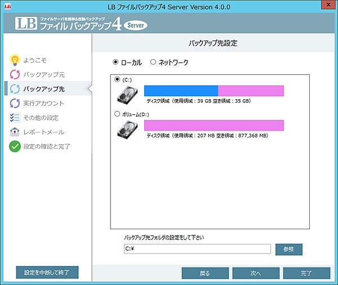This screenshot has width=338, height=285.
Task: Click the C: drive usage bar
Action: click(x=214, y=91)
